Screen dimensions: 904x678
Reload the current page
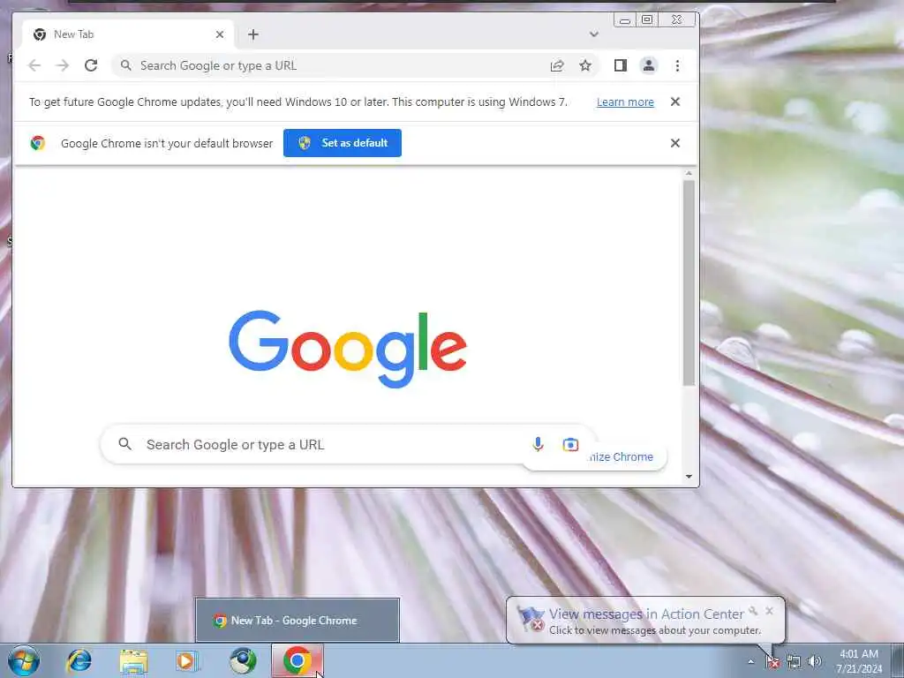[91, 65]
